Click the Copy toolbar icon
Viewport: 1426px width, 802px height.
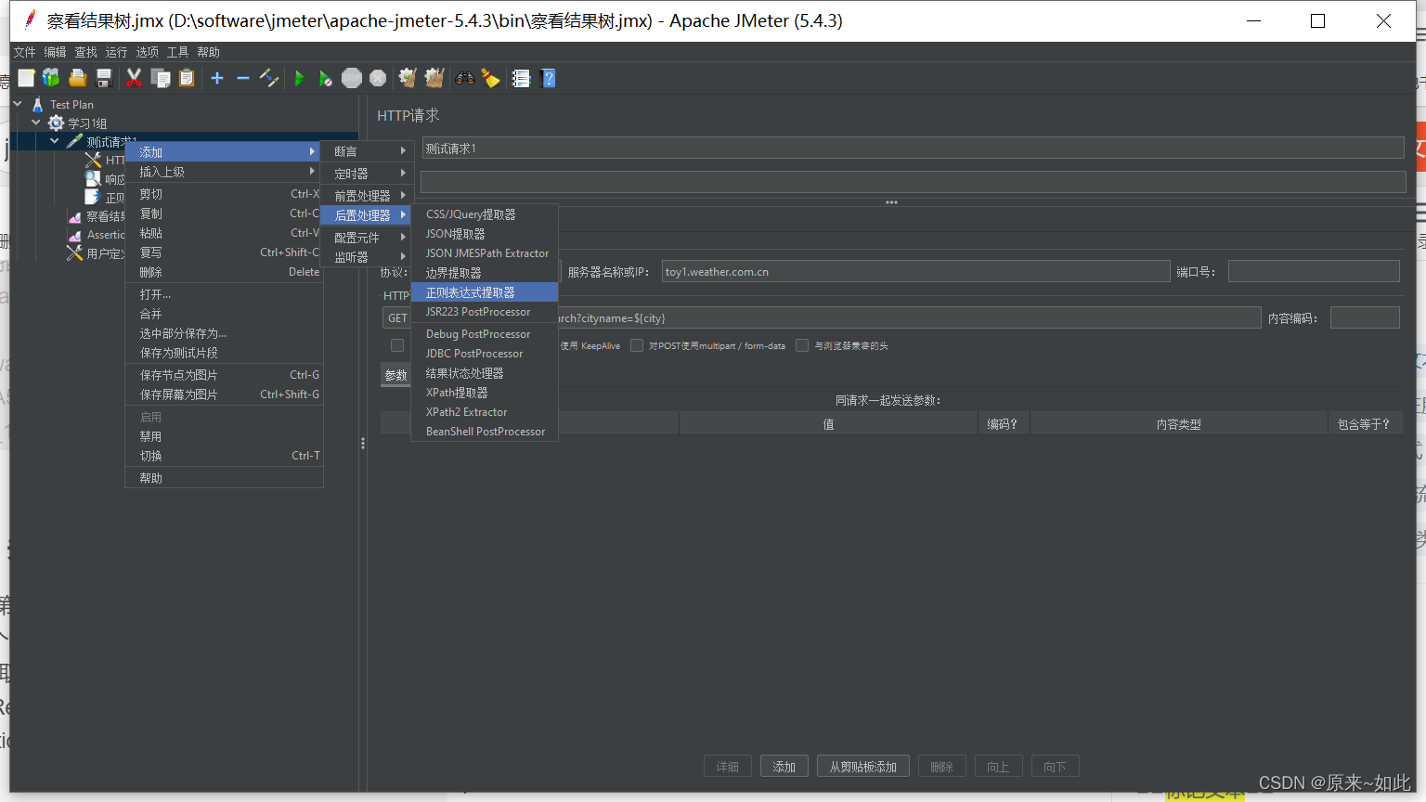coord(161,79)
